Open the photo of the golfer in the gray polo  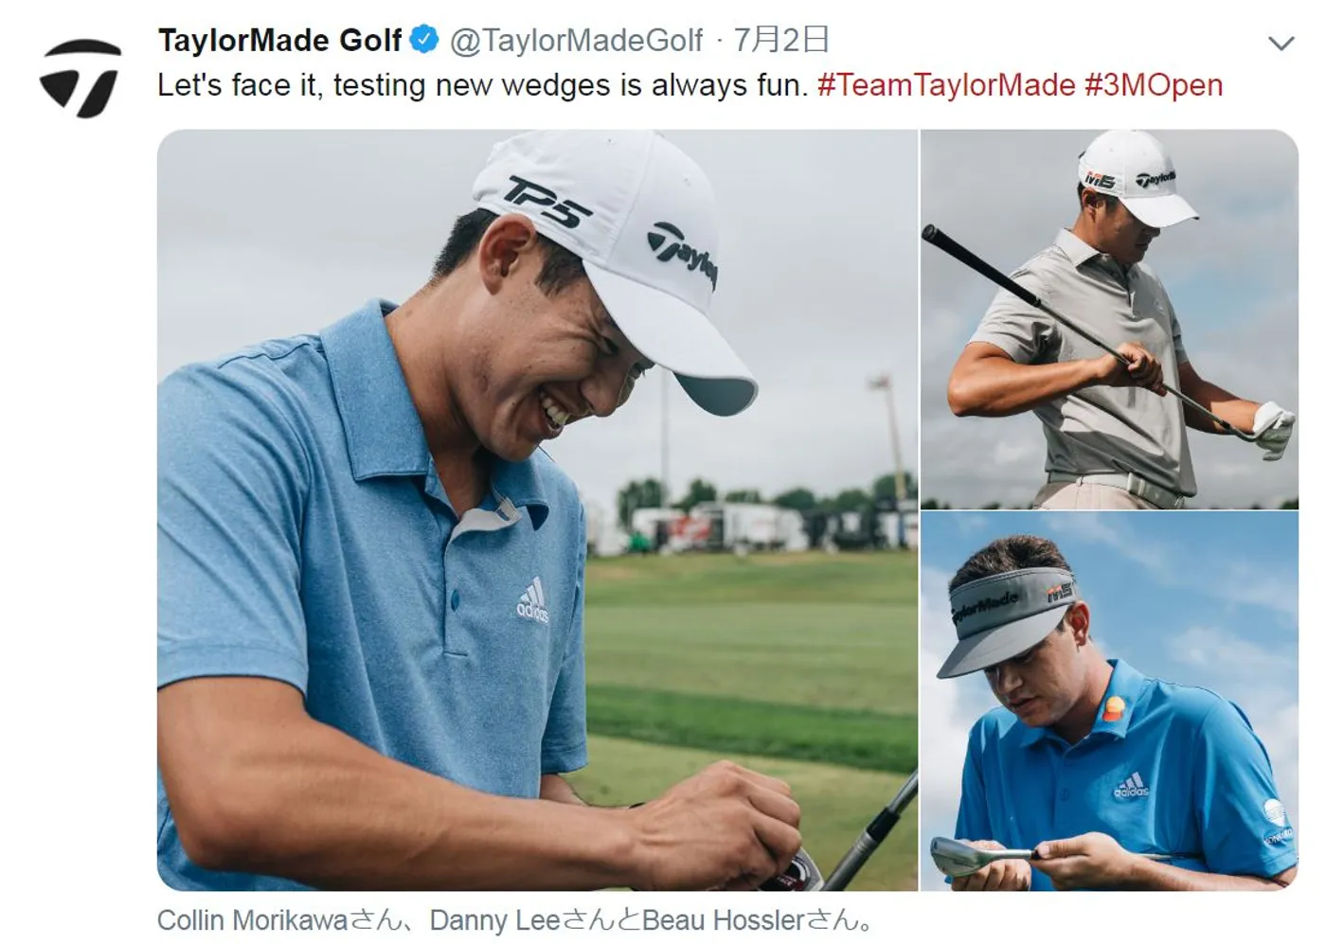[1108, 319]
